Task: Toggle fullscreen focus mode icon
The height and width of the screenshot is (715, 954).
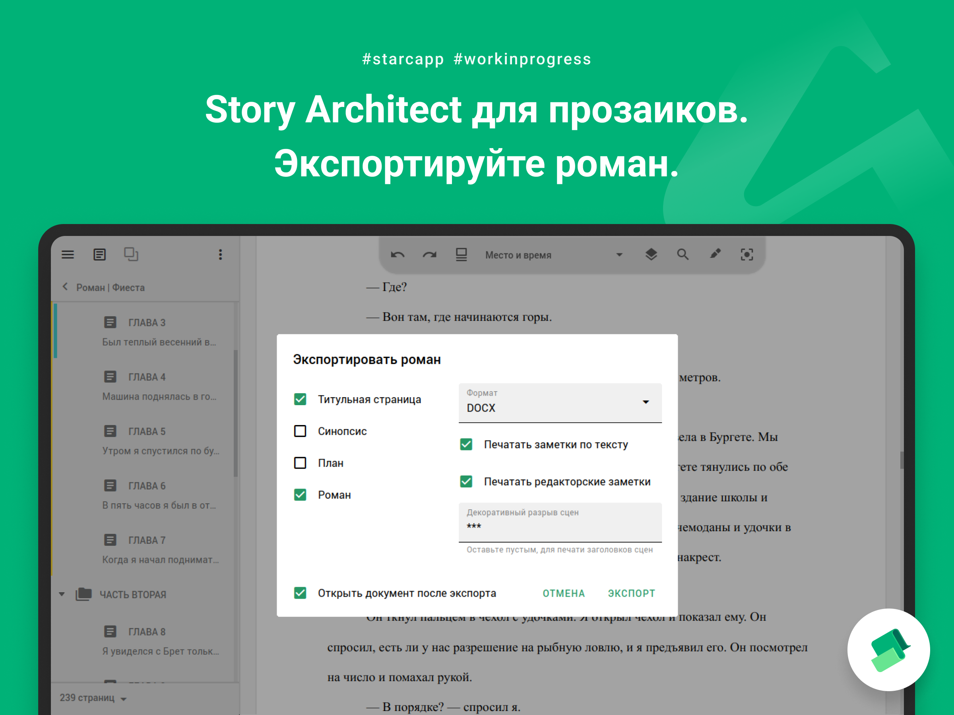Action: pyautogui.click(x=747, y=255)
